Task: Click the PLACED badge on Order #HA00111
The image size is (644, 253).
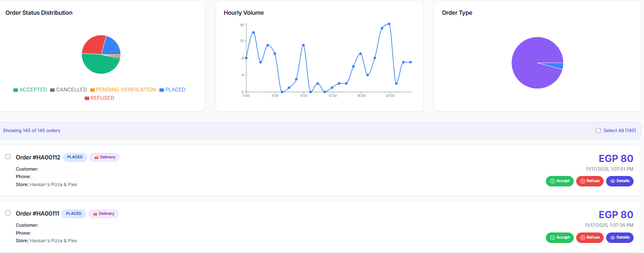Action: [x=74, y=214]
